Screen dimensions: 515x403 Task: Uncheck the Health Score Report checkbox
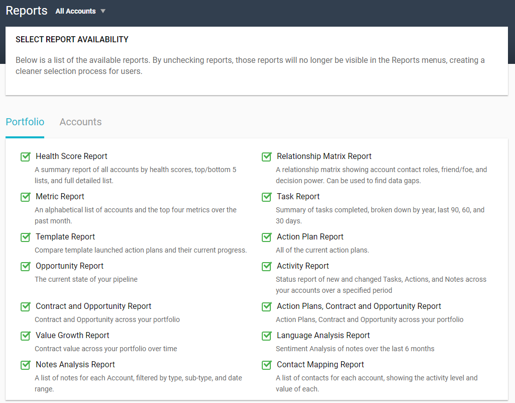25,156
